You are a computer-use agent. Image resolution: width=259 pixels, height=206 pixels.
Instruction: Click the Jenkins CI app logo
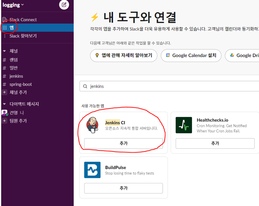(93, 125)
